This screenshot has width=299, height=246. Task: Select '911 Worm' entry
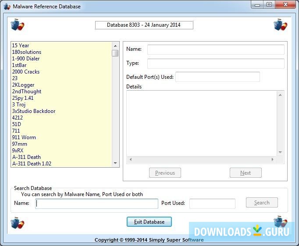pos(61,137)
